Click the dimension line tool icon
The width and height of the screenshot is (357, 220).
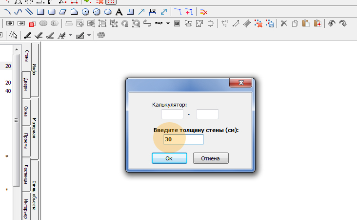(153, 11)
